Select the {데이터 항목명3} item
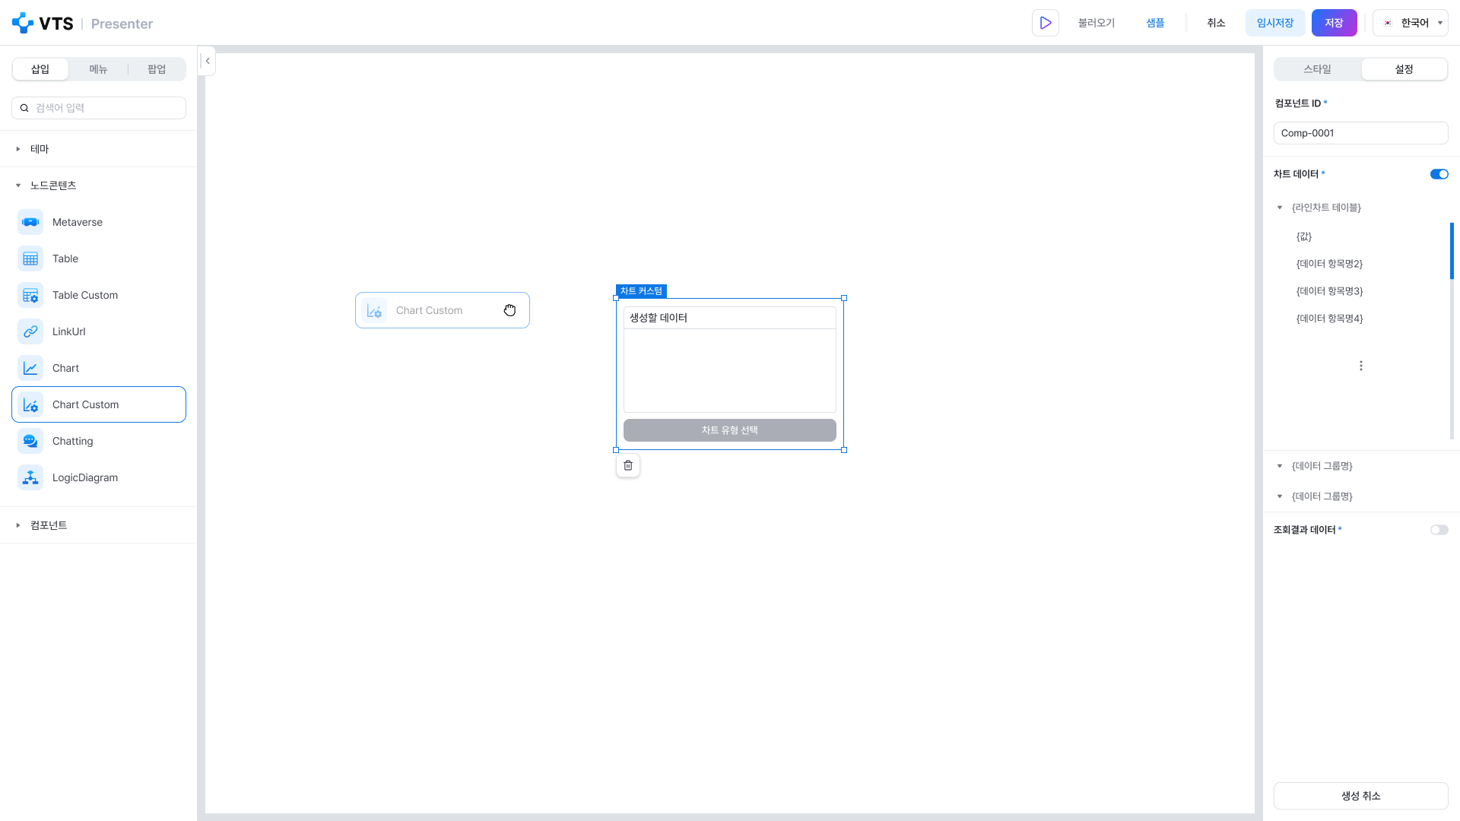Image resolution: width=1460 pixels, height=821 pixels. (1329, 291)
